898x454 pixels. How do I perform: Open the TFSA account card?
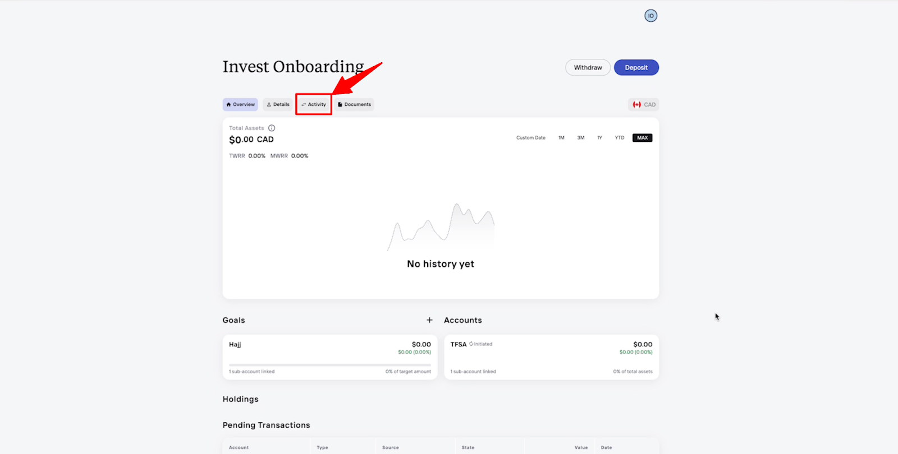tap(551, 357)
